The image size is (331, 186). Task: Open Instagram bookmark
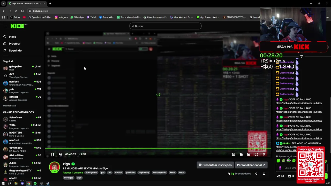(61, 17)
